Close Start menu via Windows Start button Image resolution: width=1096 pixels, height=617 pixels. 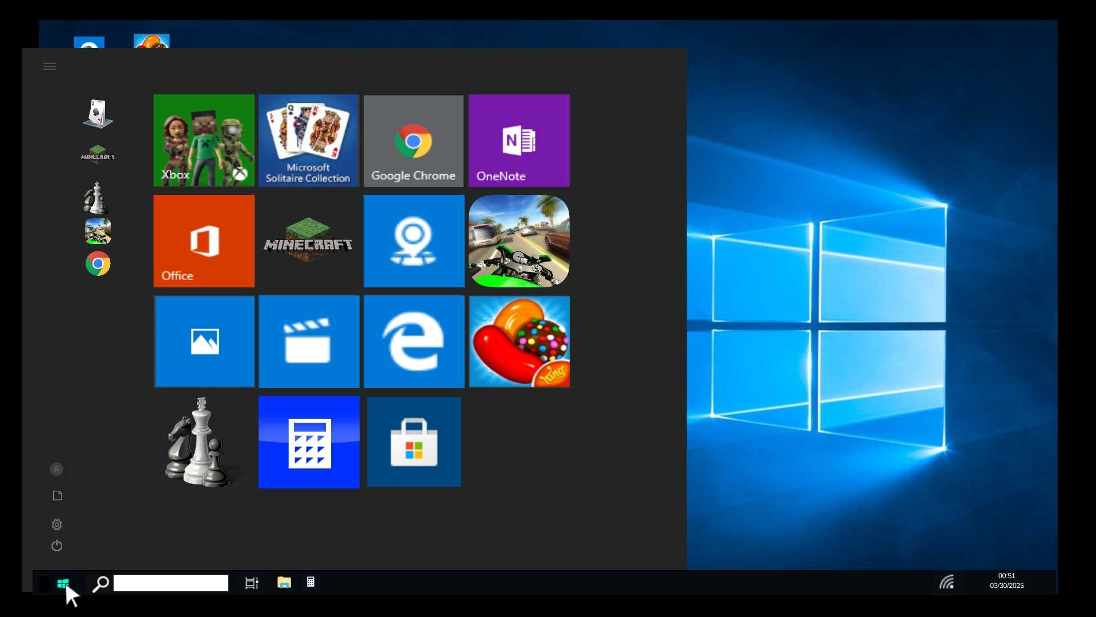(63, 583)
